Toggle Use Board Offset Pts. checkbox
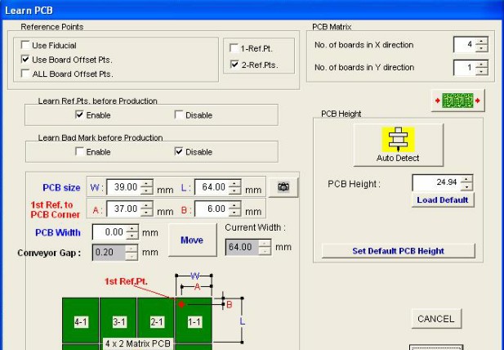 click(x=25, y=60)
